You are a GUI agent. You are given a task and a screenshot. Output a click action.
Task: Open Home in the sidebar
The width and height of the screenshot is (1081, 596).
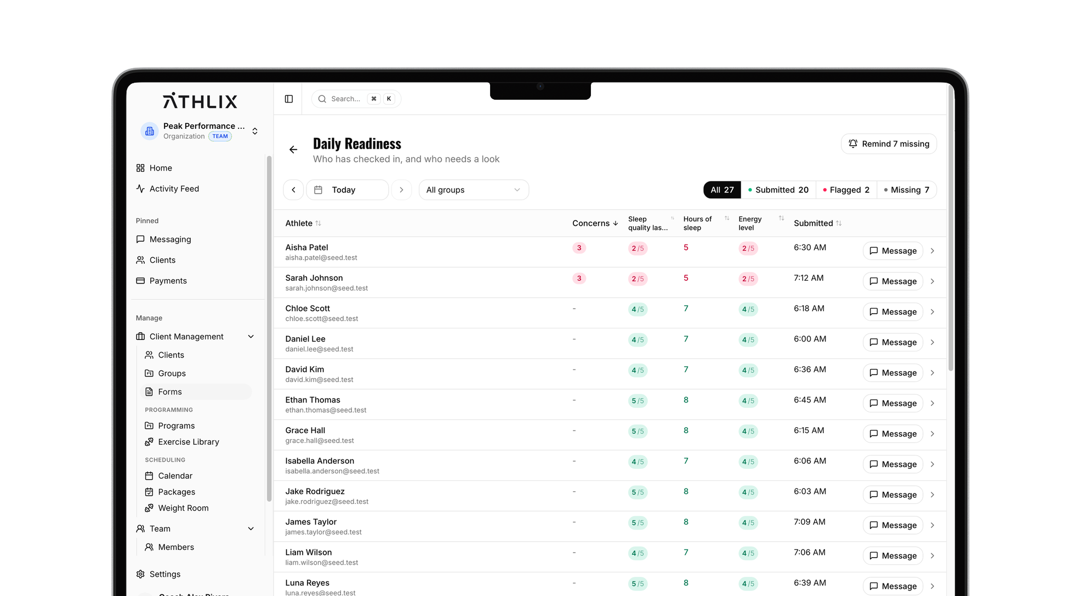click(161, 168)
